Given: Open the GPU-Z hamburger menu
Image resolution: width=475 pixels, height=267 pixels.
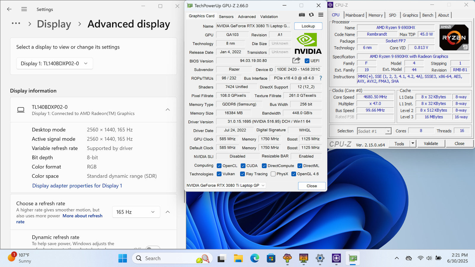Looking at the screenshot, I should [321, 15].
